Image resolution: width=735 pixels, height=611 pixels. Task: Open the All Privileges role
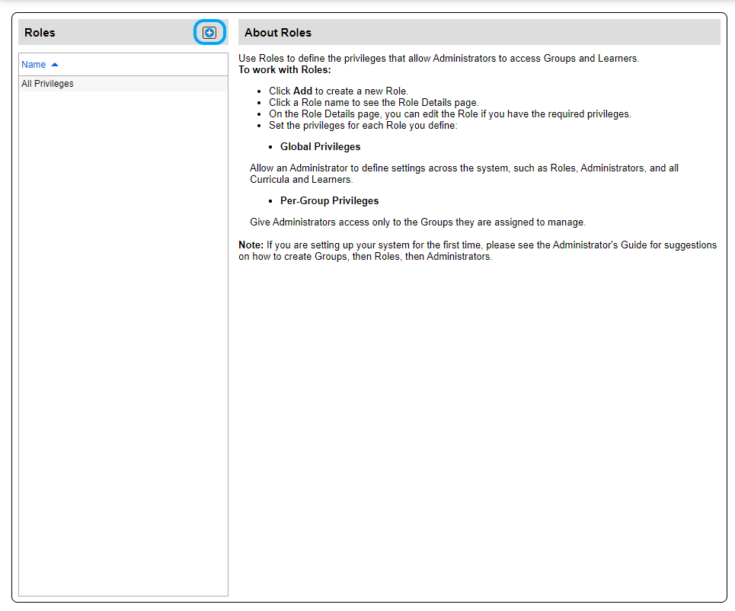click(x=47, y=84)
